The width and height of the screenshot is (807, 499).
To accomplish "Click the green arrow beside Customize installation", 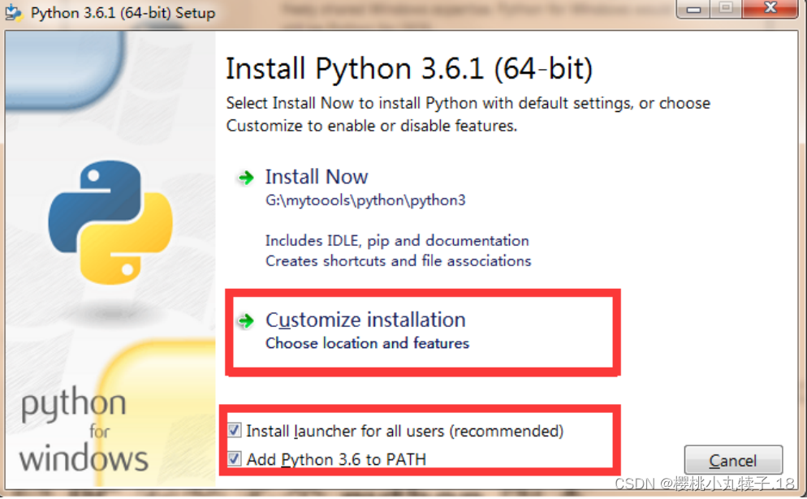I will click(246, 321).
